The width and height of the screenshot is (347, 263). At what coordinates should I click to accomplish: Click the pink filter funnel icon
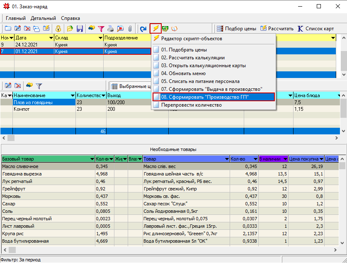coord(101,29)
